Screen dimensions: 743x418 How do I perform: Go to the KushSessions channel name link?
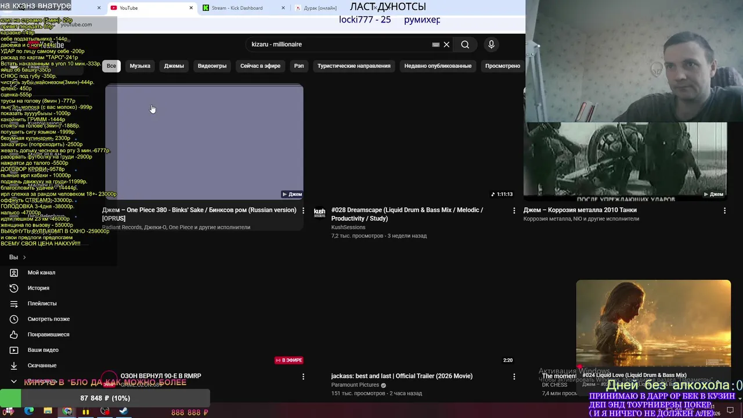click(x=348, y=228)
